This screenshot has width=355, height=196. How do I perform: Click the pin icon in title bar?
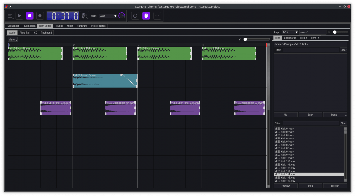click(x=11, y=6)
